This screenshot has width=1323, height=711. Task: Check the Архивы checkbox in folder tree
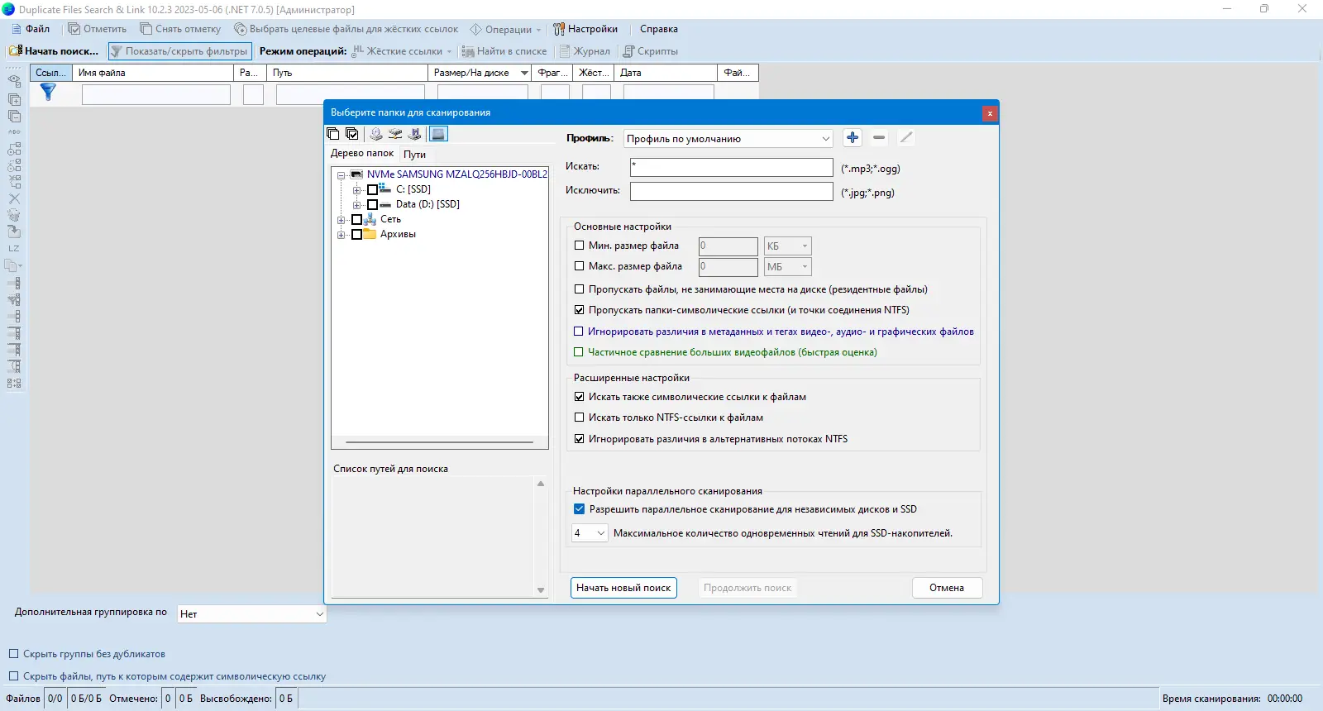(356, 235)
